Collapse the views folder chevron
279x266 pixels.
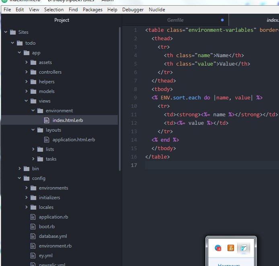tap(26, 101)
